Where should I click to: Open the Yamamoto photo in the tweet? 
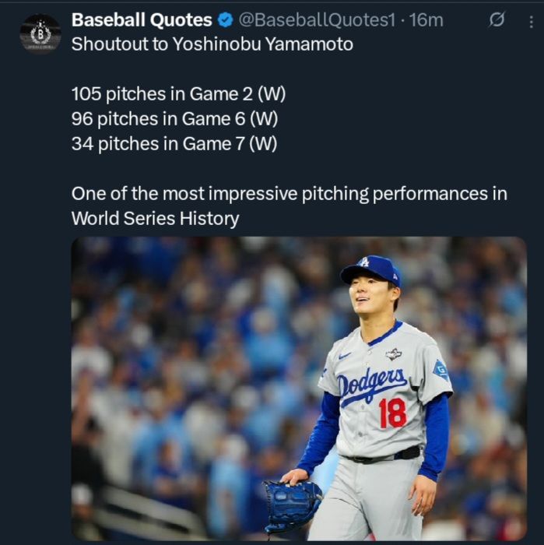click(299, 388)
